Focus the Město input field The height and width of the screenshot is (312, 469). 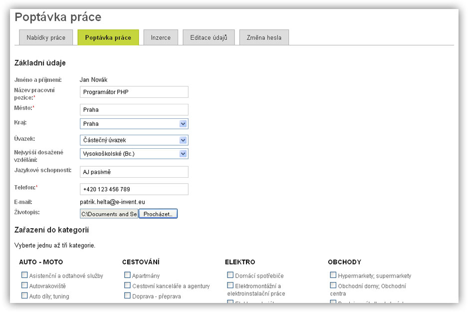click(134, 110)
